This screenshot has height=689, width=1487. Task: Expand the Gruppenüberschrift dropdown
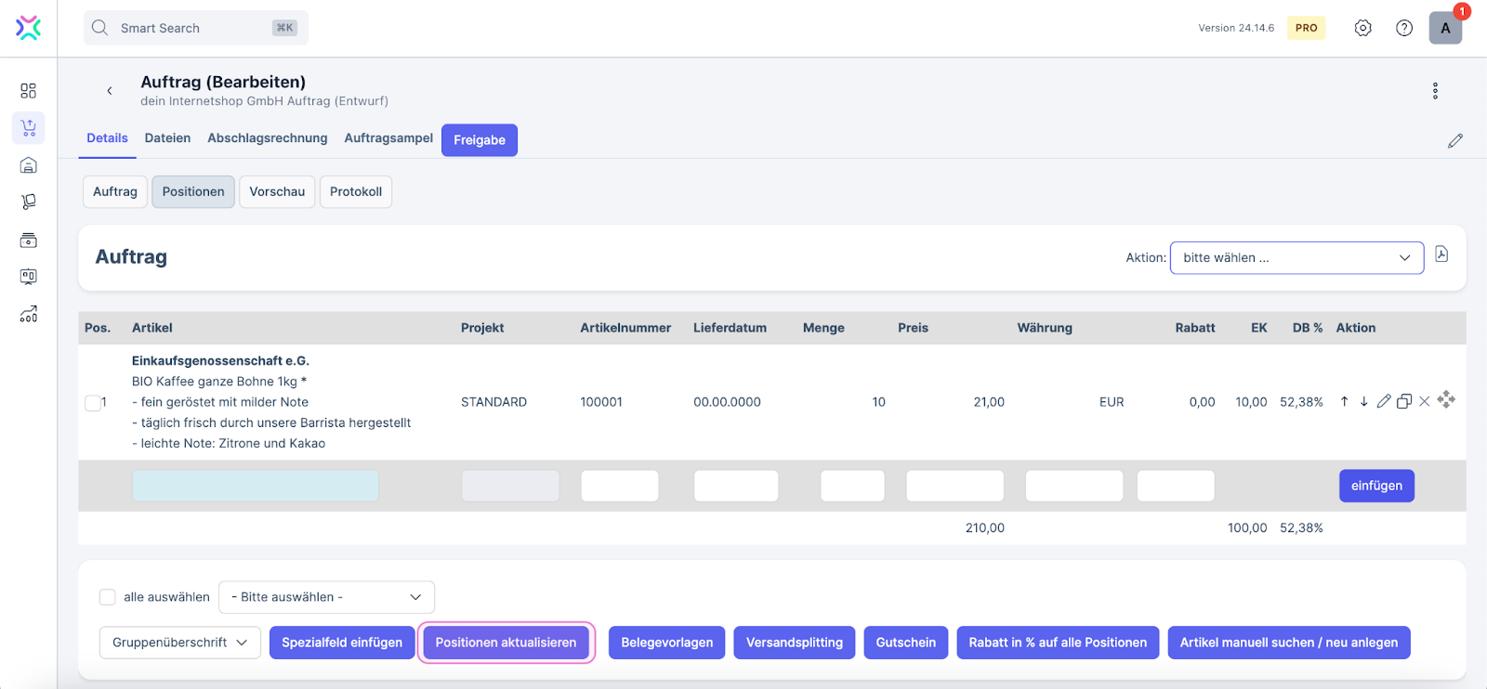tap(180, 643)
